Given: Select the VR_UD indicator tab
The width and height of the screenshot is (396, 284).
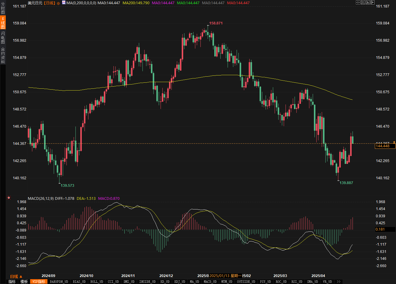Looking at the screenshot, I should point(327,282).
